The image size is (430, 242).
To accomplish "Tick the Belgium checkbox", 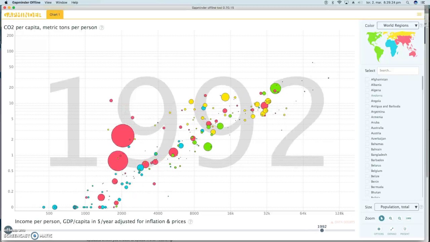I will (367, 171).
